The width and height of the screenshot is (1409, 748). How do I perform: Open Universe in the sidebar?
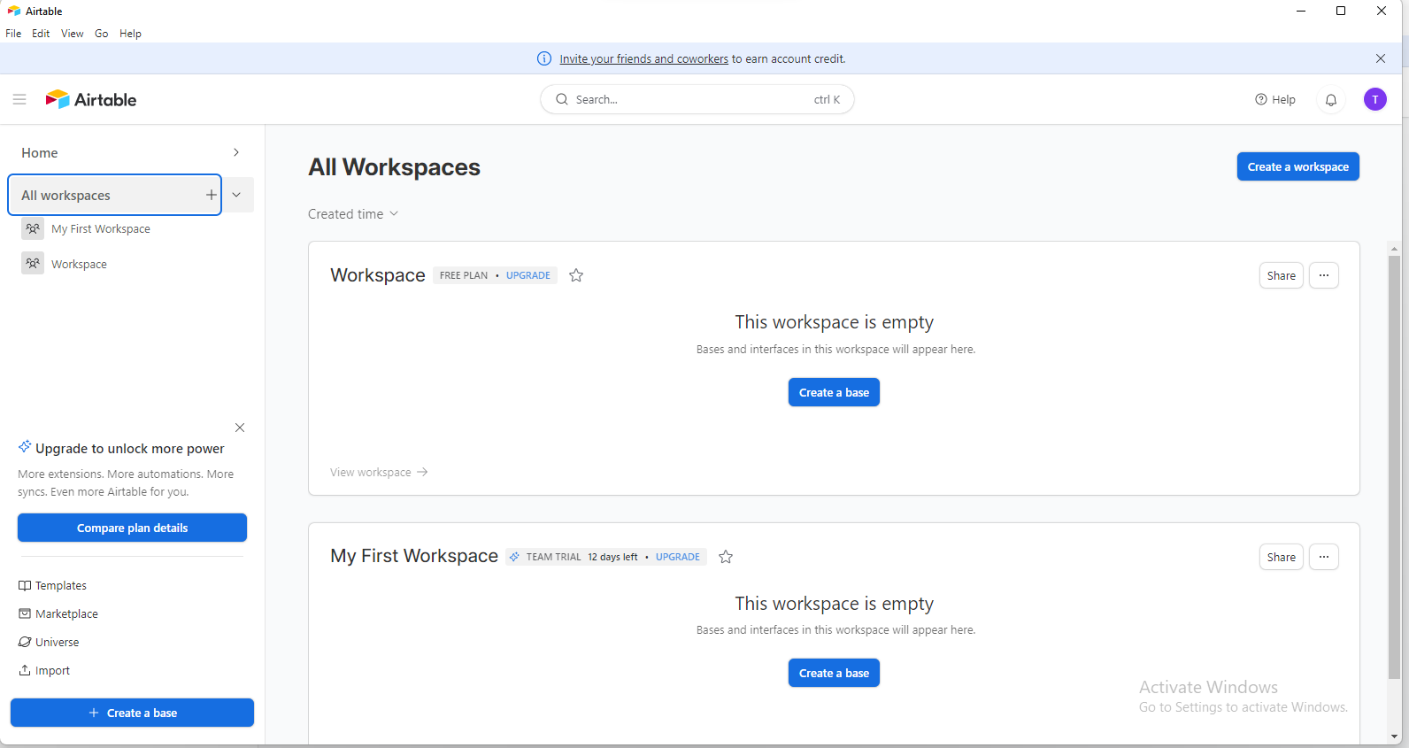[49, 643]
